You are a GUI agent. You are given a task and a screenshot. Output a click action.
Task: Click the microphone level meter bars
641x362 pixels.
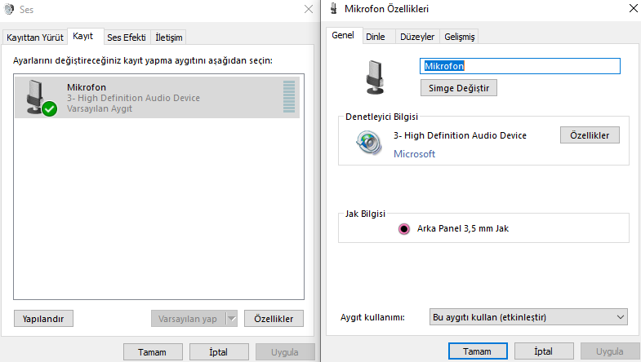click(288, 97)
